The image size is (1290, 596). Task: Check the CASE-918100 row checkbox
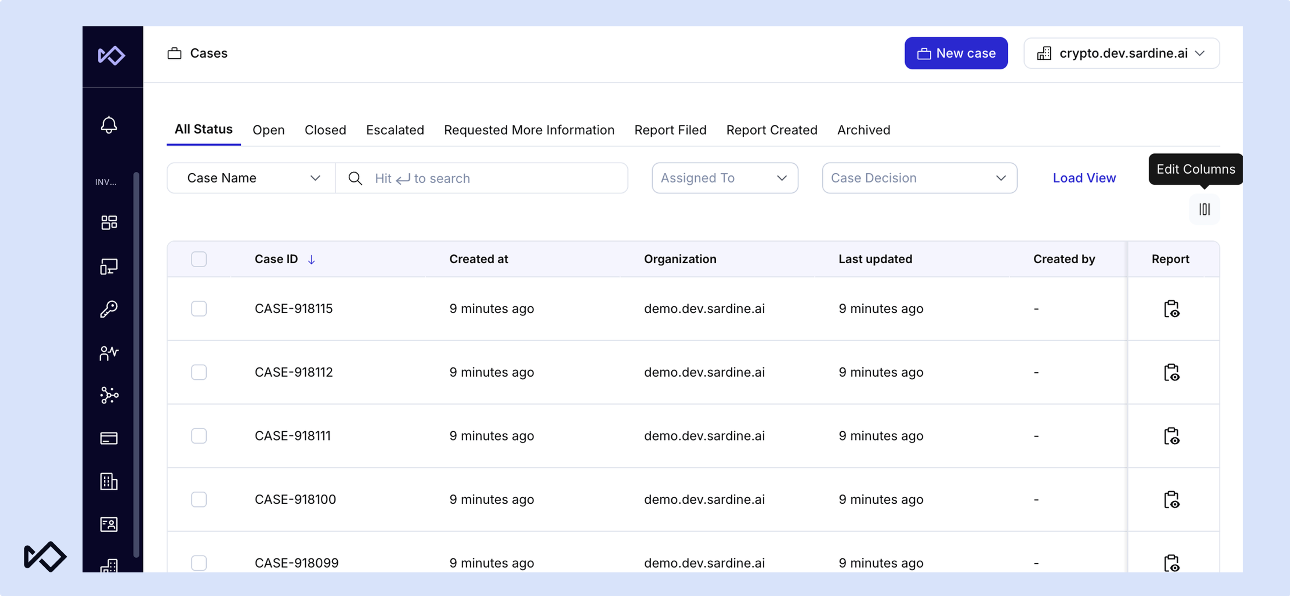[x=199, y=499]
